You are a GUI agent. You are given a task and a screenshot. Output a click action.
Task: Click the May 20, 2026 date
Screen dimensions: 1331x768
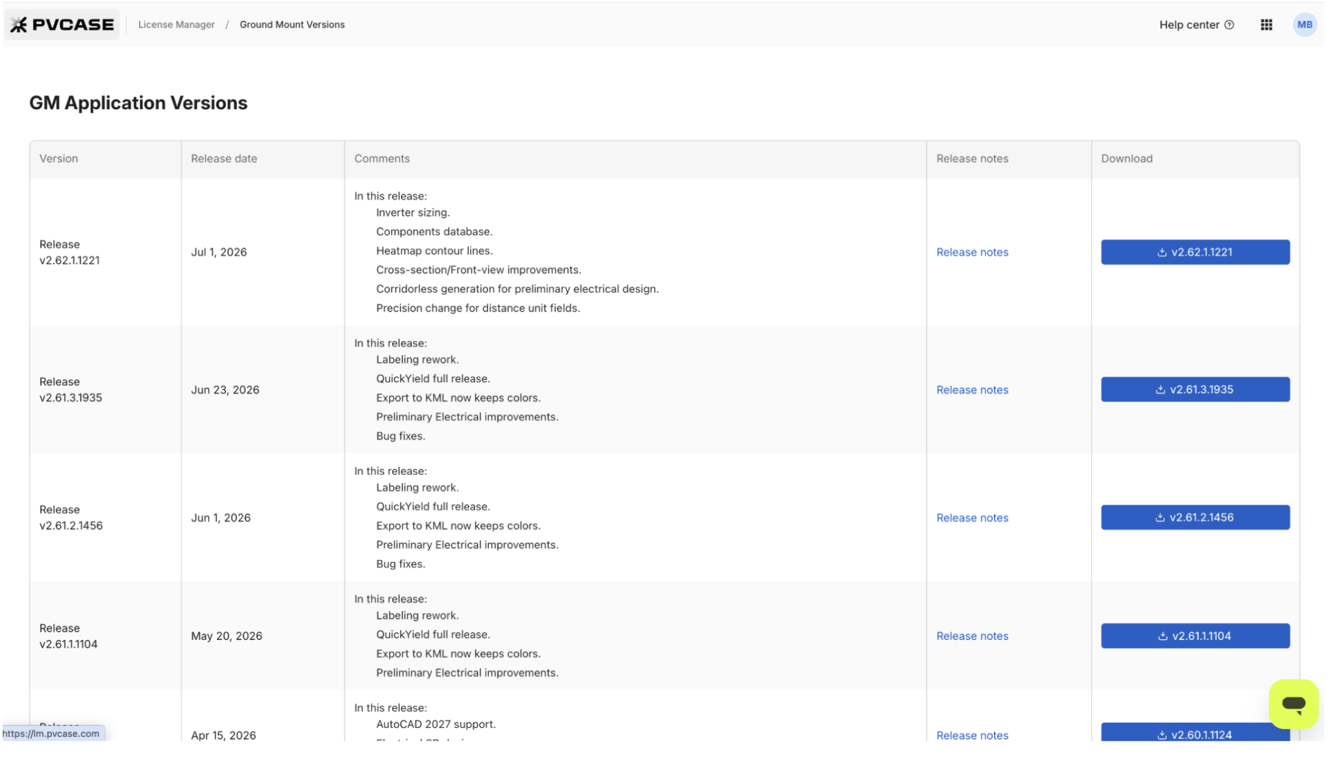[227, 636]
